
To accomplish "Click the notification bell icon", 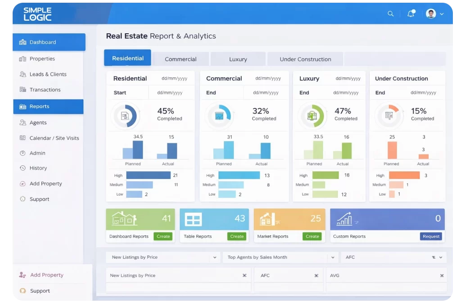I will [x=410, y=13].
